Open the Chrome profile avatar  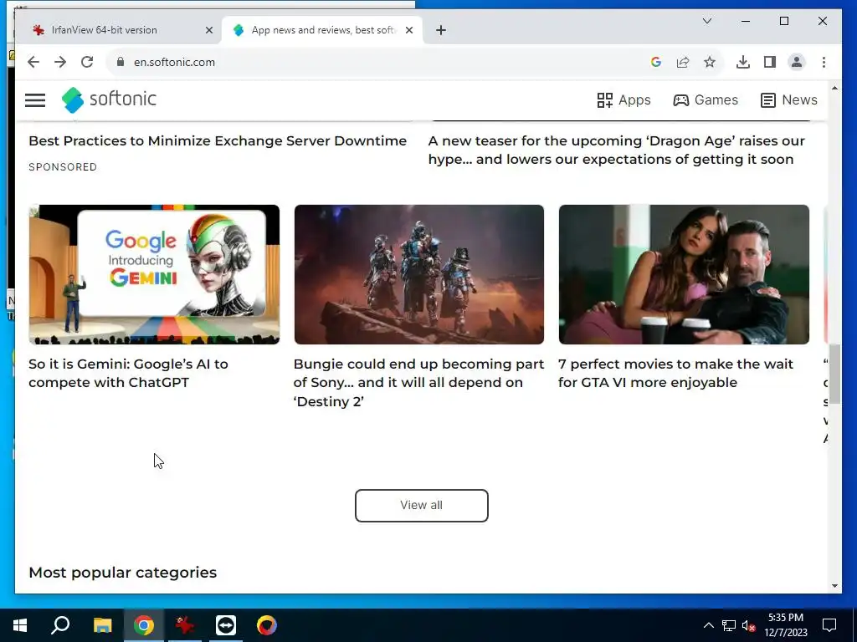797,62
